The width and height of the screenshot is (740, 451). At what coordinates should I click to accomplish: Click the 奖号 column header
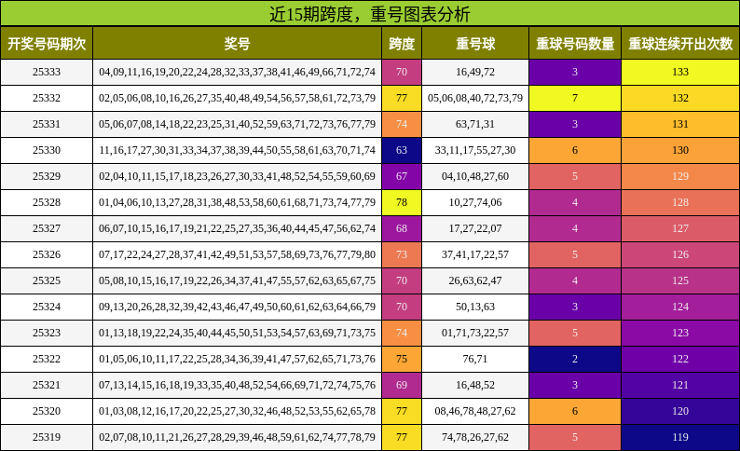pos(237,44)
